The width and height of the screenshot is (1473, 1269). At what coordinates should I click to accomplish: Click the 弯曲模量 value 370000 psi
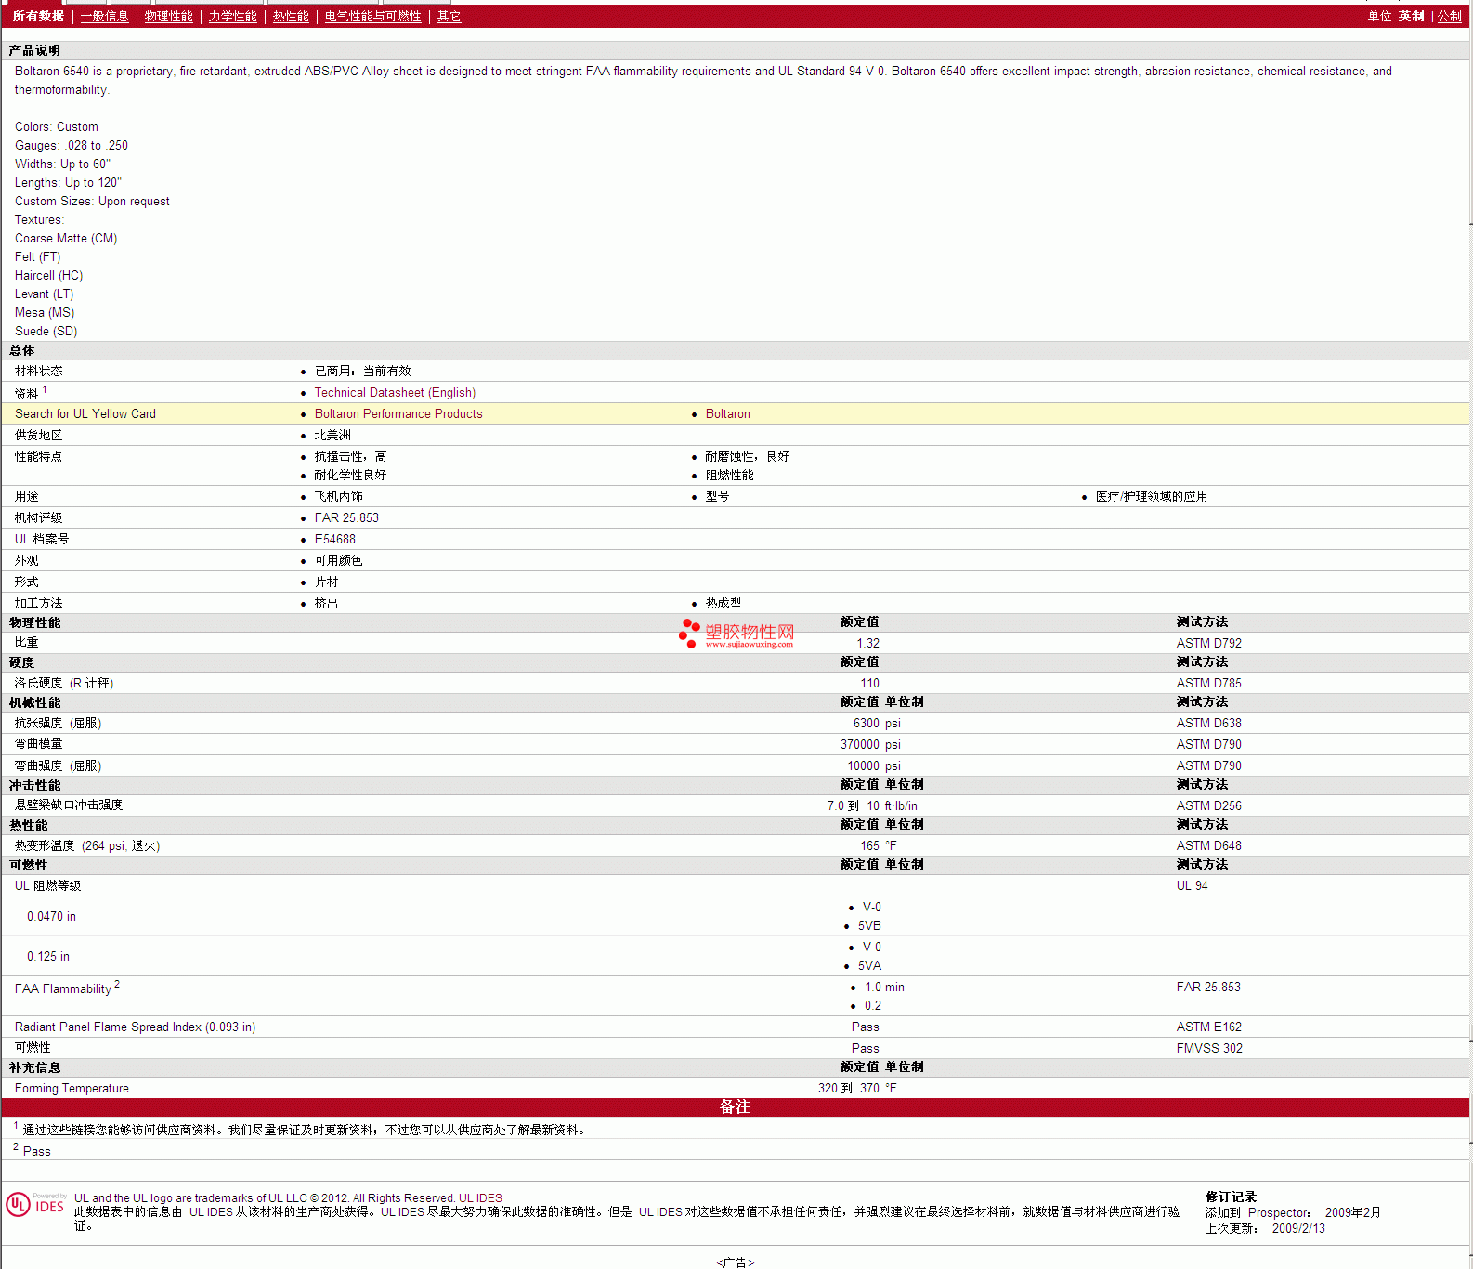[870, 745]
